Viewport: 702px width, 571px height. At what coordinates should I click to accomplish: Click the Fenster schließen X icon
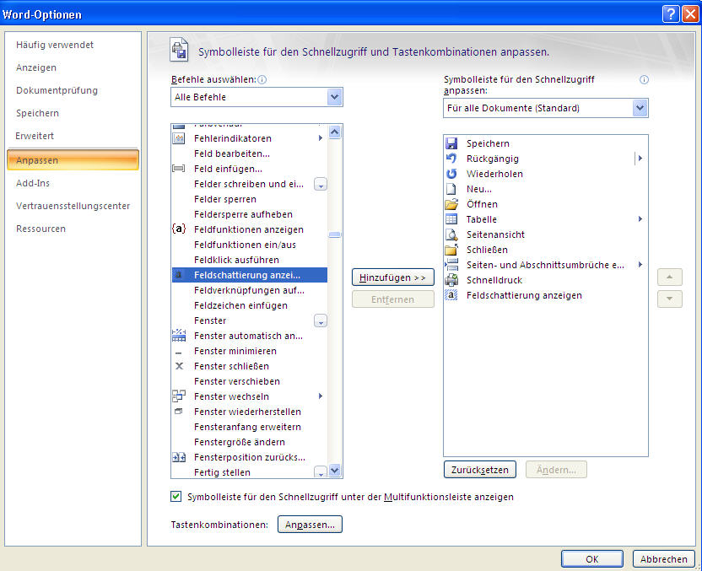179,366
